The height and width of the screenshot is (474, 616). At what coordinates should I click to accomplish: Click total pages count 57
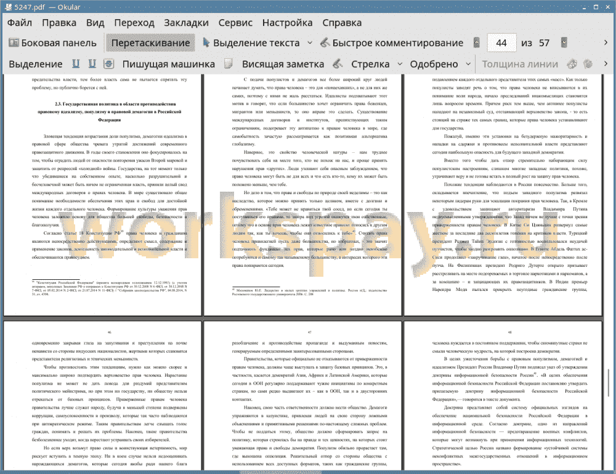(x=544, y=43)
